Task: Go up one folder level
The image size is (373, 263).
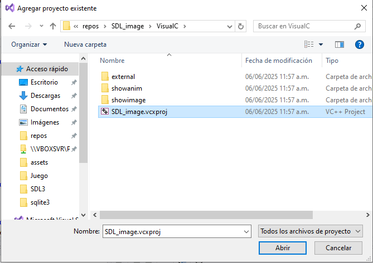Action: 53,26
